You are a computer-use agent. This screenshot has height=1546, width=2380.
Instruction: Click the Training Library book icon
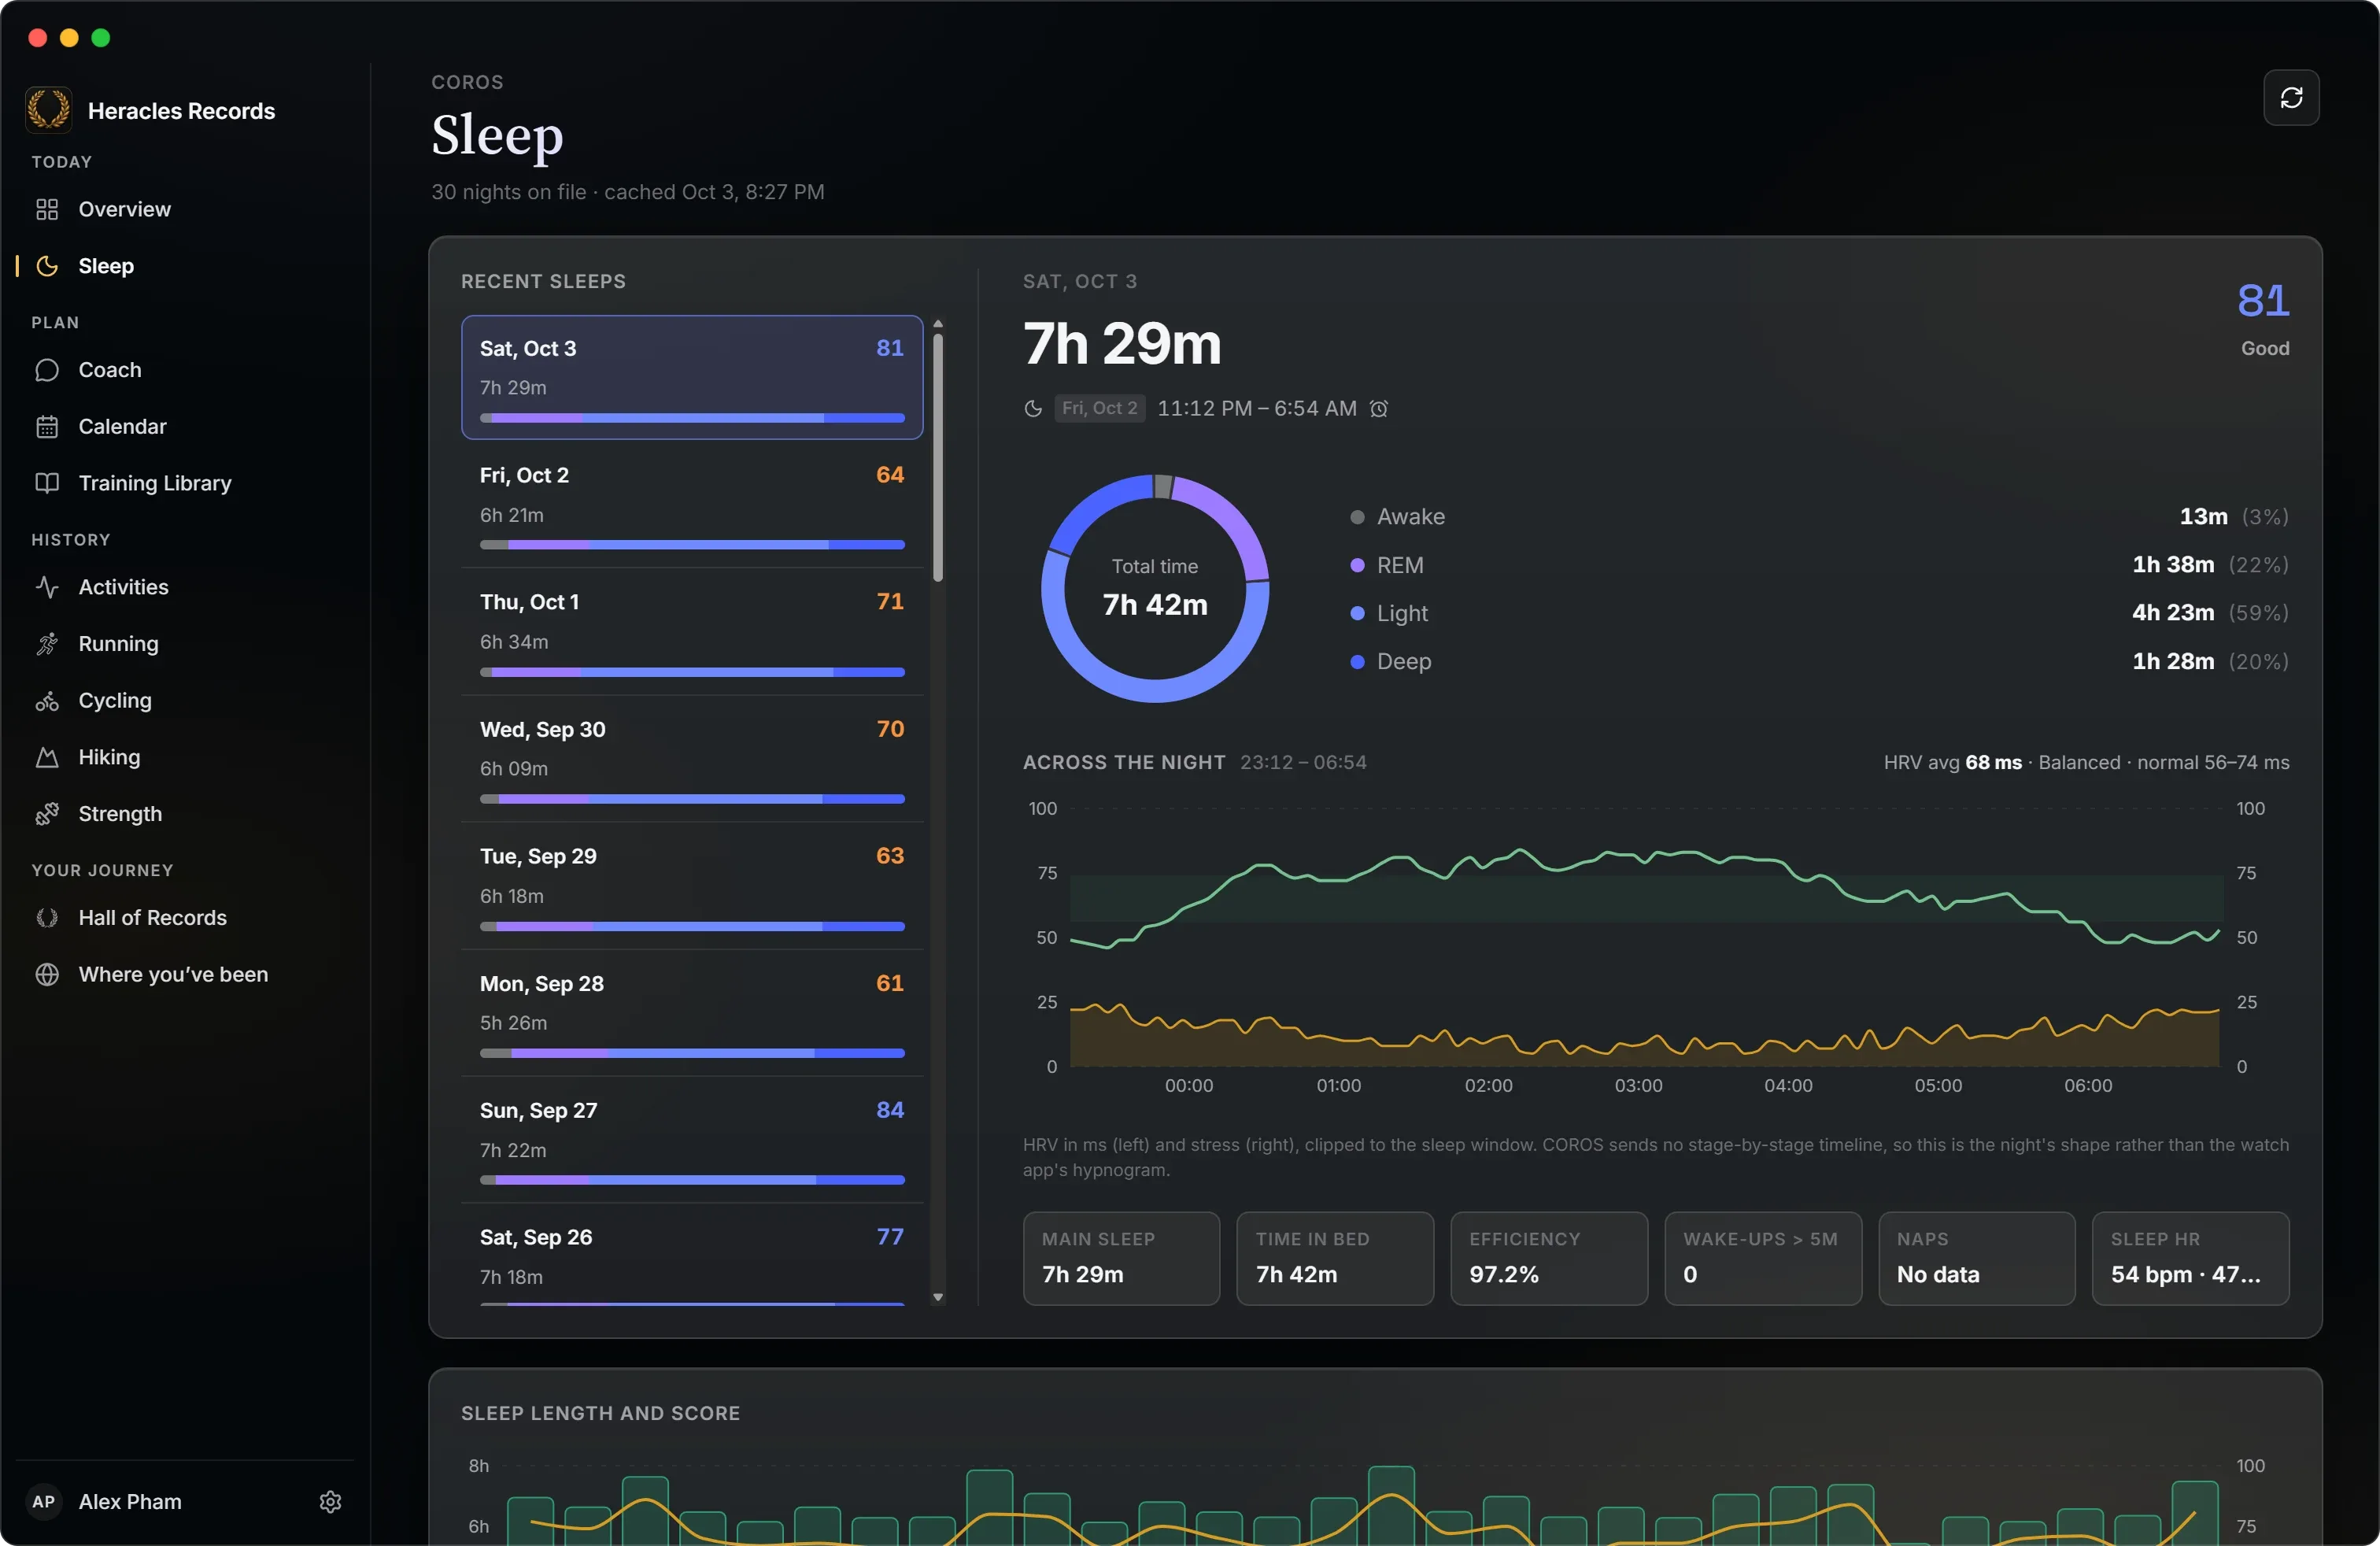47,483
